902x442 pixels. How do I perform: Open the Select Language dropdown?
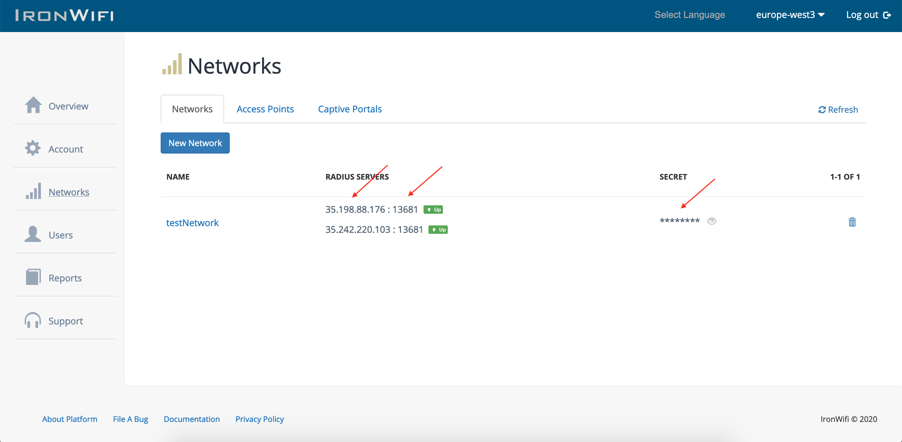(690, 15)
